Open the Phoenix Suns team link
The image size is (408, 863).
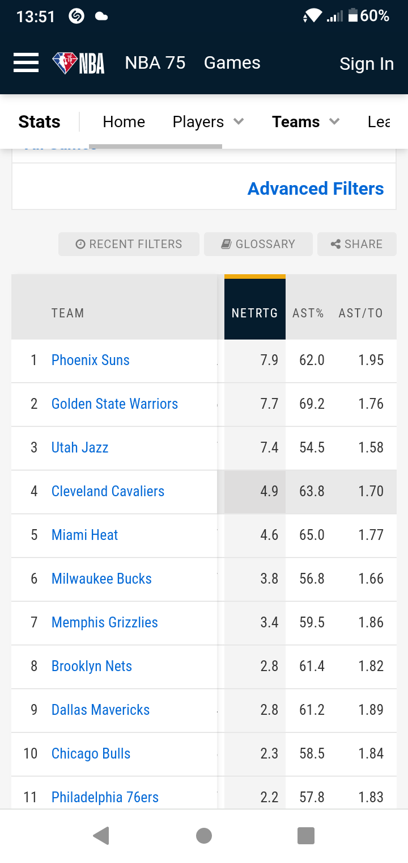click(91, 360)
